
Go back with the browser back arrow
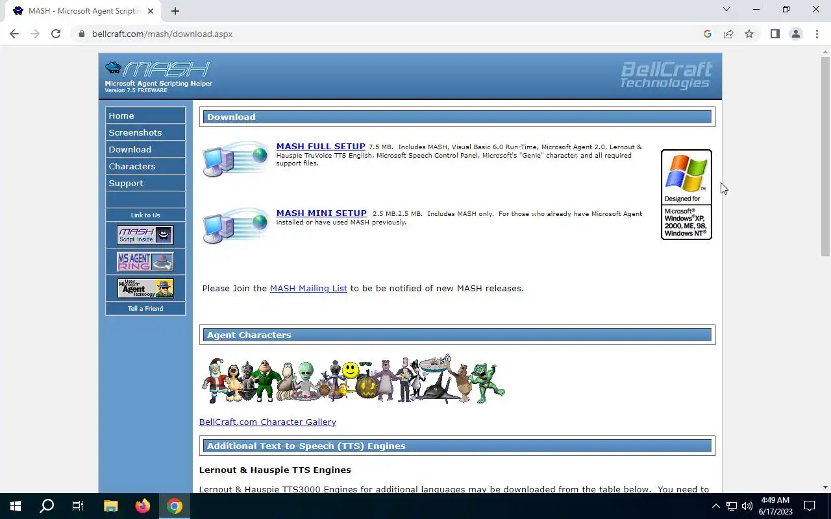pos(14,34)
